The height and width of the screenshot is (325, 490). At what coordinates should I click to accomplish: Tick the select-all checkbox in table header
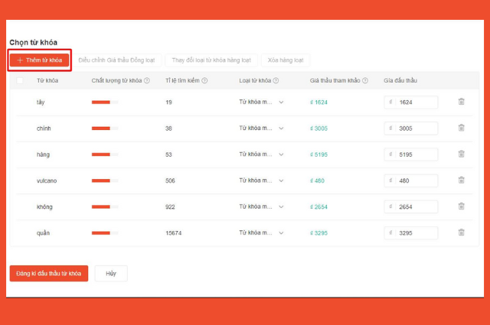click(20, 80)
